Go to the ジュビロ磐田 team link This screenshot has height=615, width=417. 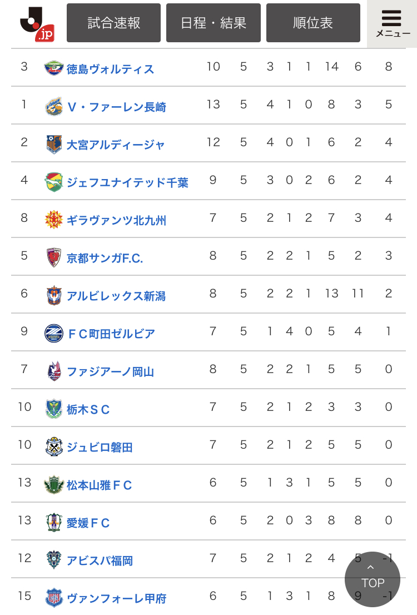100,447
